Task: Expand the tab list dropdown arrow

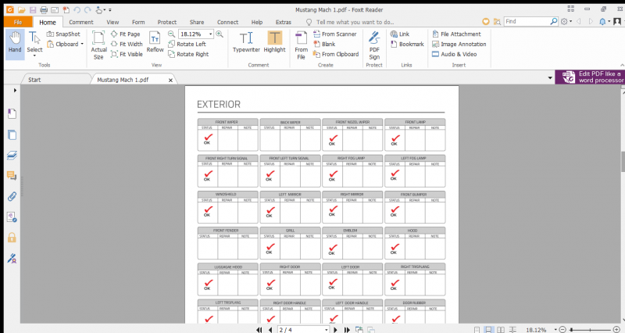Action: [x=550, y=77]
